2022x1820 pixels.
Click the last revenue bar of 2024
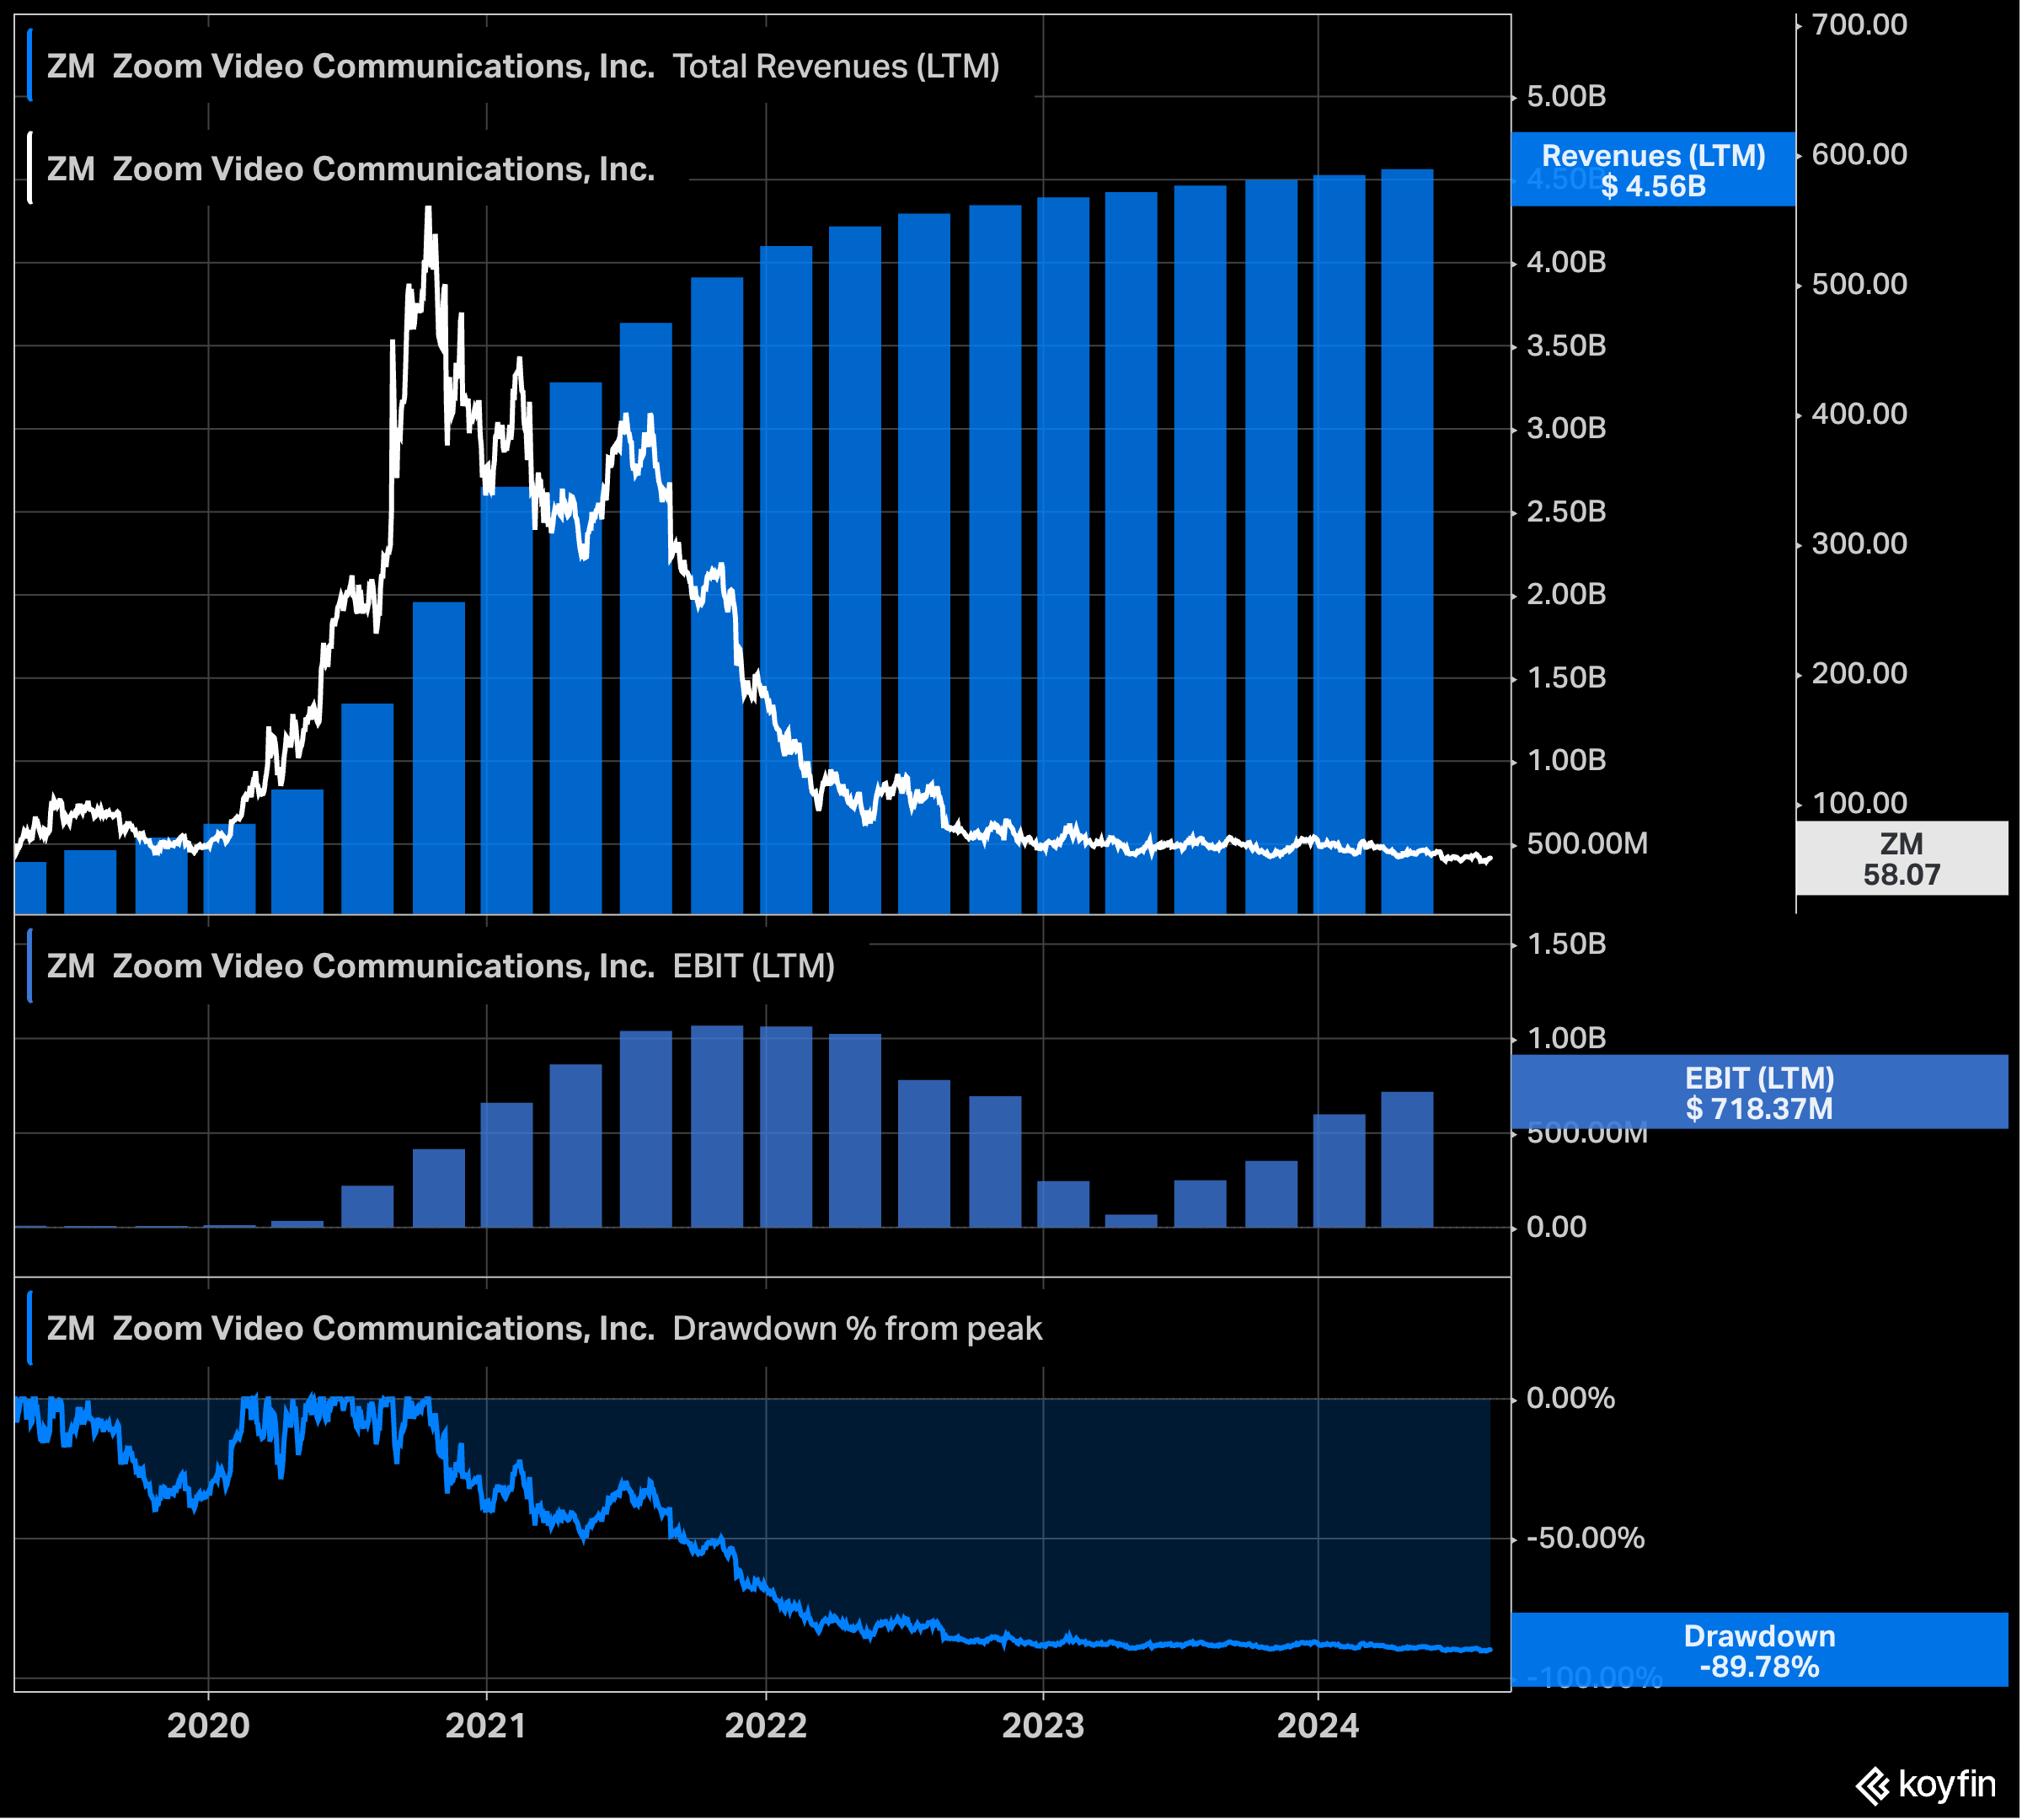pos(1408,542)
